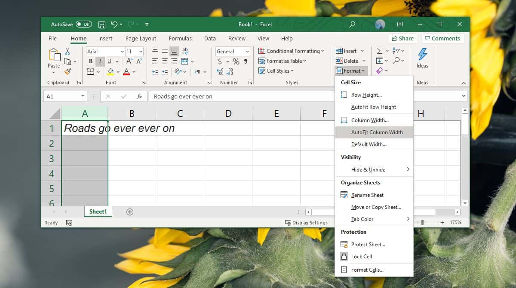
Task: Click the formula bar input field
Action: pos(258,97)
